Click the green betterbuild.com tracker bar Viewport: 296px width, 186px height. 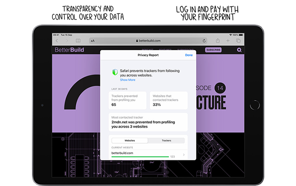coord(140,157)
